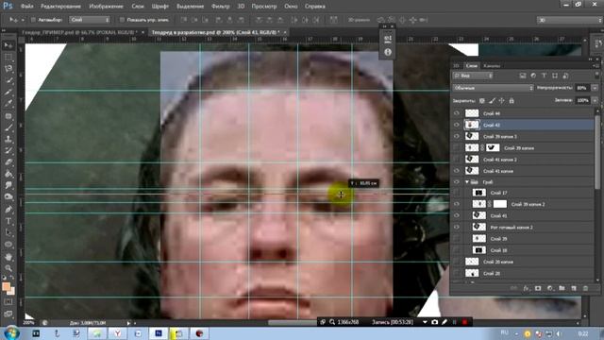The image size is (604, 340).
Task: Open layer styles (fx) at panel bottom
Action: tap(526, 288)
